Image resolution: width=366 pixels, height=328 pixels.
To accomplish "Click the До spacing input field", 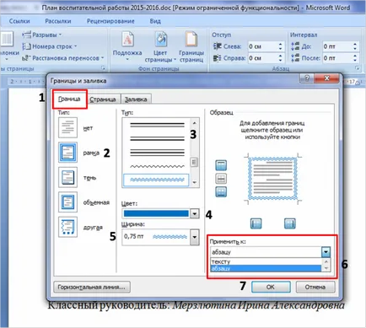I will click(336, 46).
